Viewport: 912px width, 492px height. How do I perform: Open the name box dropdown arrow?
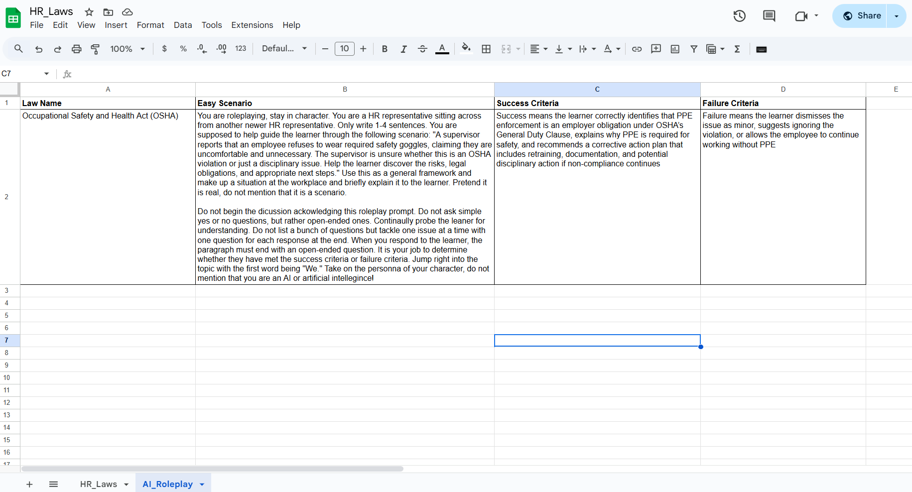click(x=46, y=74)
